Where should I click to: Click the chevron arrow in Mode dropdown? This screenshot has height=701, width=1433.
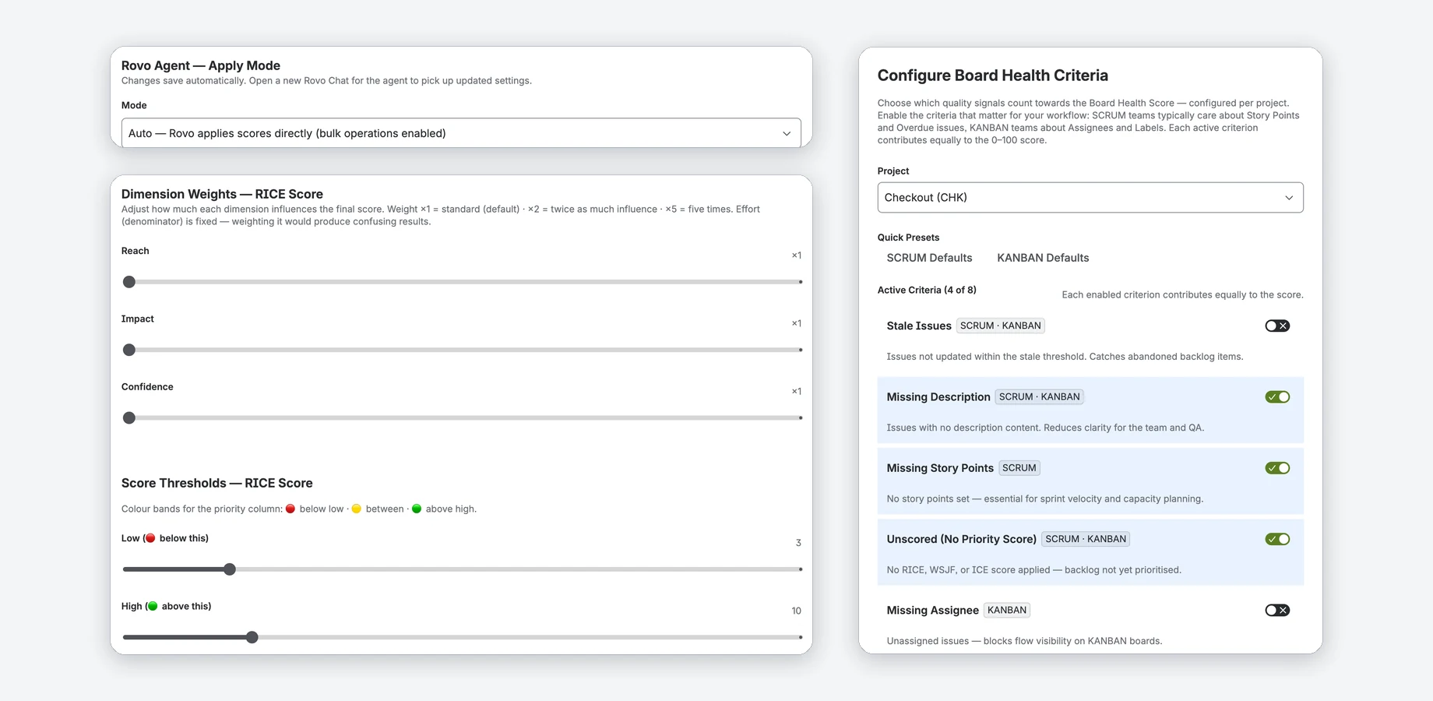pos(787,134)
